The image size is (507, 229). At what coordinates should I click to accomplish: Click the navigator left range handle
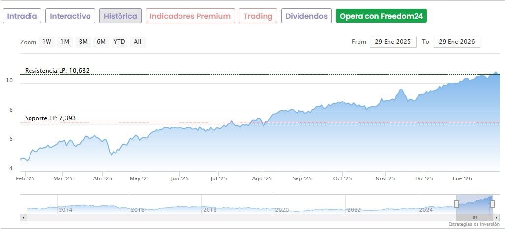tap(456, 204)
